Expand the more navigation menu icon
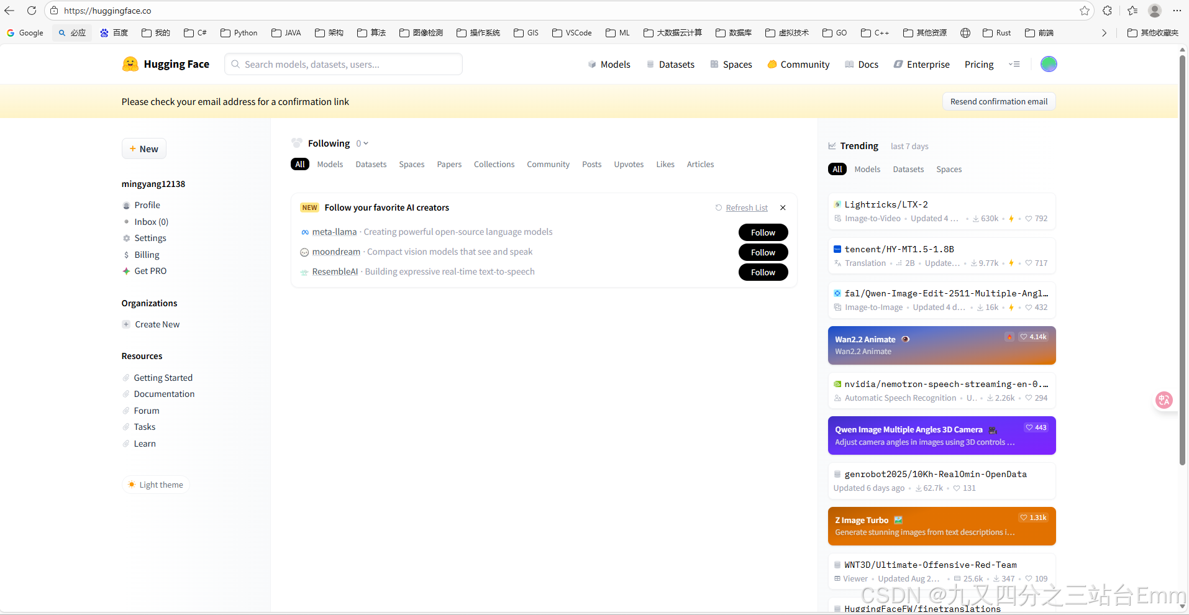 click(1014, 64)
